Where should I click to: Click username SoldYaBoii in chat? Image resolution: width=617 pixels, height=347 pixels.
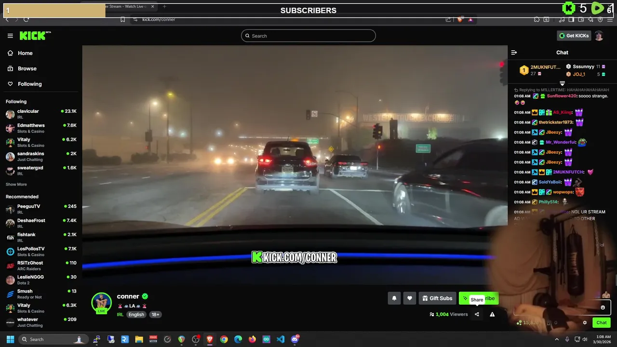click(x=550, y=182)
